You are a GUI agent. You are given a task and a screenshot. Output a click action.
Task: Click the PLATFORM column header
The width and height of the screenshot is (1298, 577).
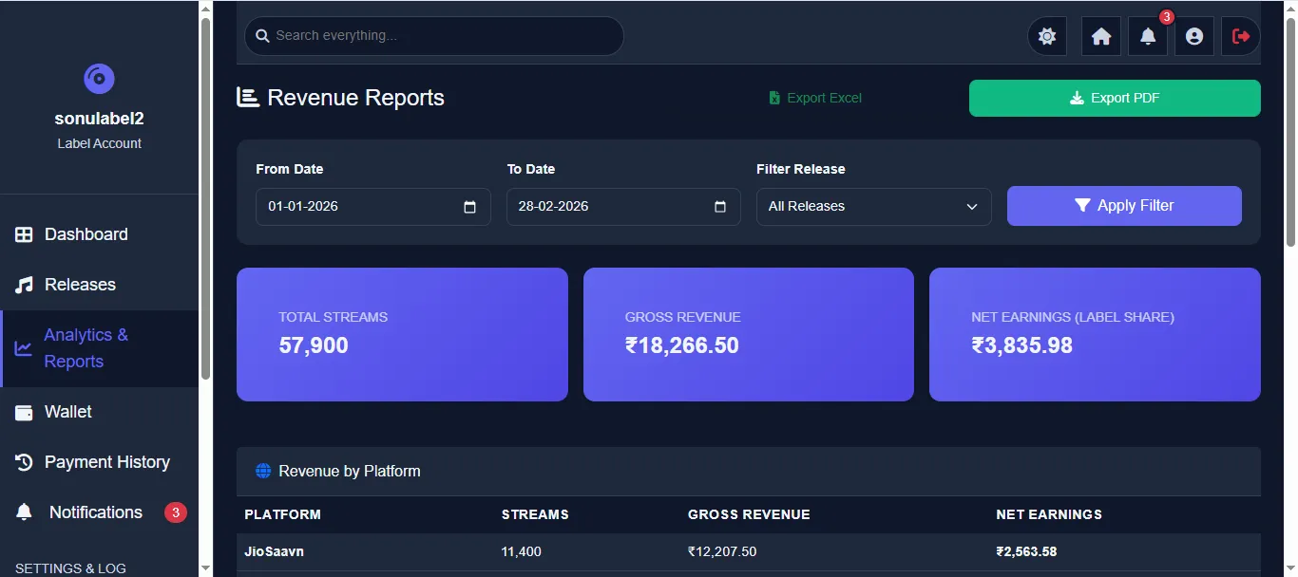(x=282, y=514)
